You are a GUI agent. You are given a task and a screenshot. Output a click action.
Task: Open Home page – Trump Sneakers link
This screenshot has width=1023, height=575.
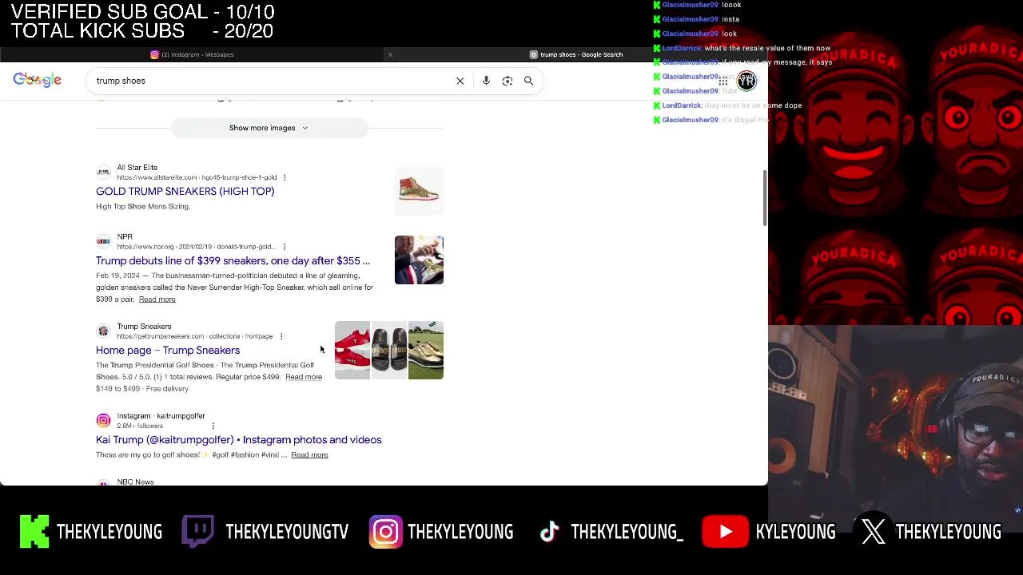pos(168,350)
